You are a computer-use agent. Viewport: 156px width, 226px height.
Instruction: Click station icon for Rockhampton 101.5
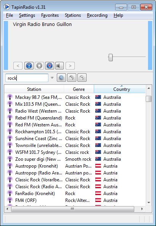[x=10, y=132]
